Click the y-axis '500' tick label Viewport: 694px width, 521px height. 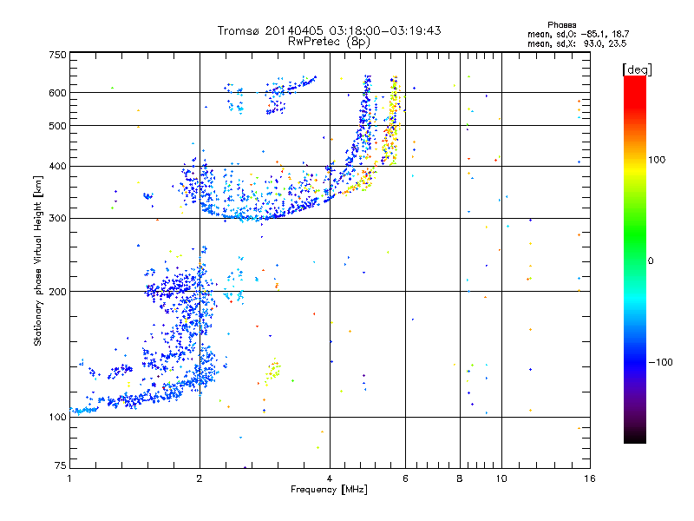point(57,126)
